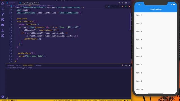The height and width of the screenshot is (101, 180).
Task: Tap the Lazy Loading app bar title
Action: (x=156, y=9)
